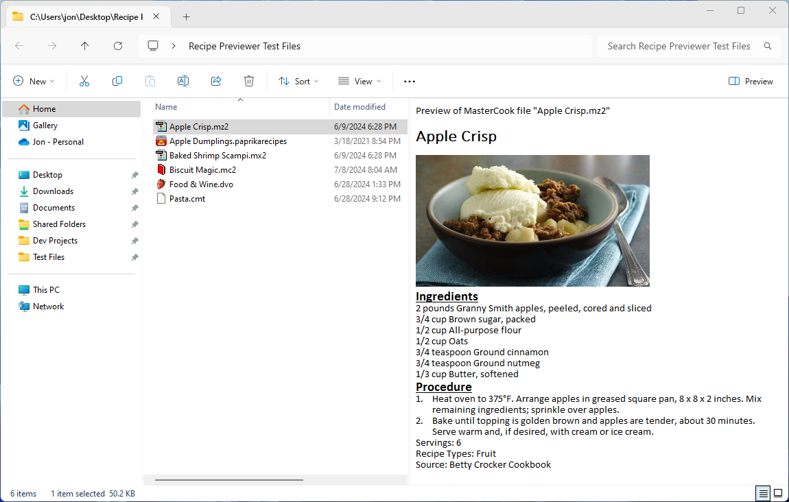Switch to details layout via status bar icon

coord(762,493)
